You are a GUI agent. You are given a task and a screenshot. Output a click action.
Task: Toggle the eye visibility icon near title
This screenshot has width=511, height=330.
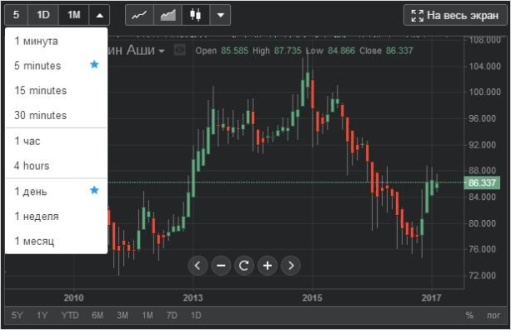[x=179, y=50]
